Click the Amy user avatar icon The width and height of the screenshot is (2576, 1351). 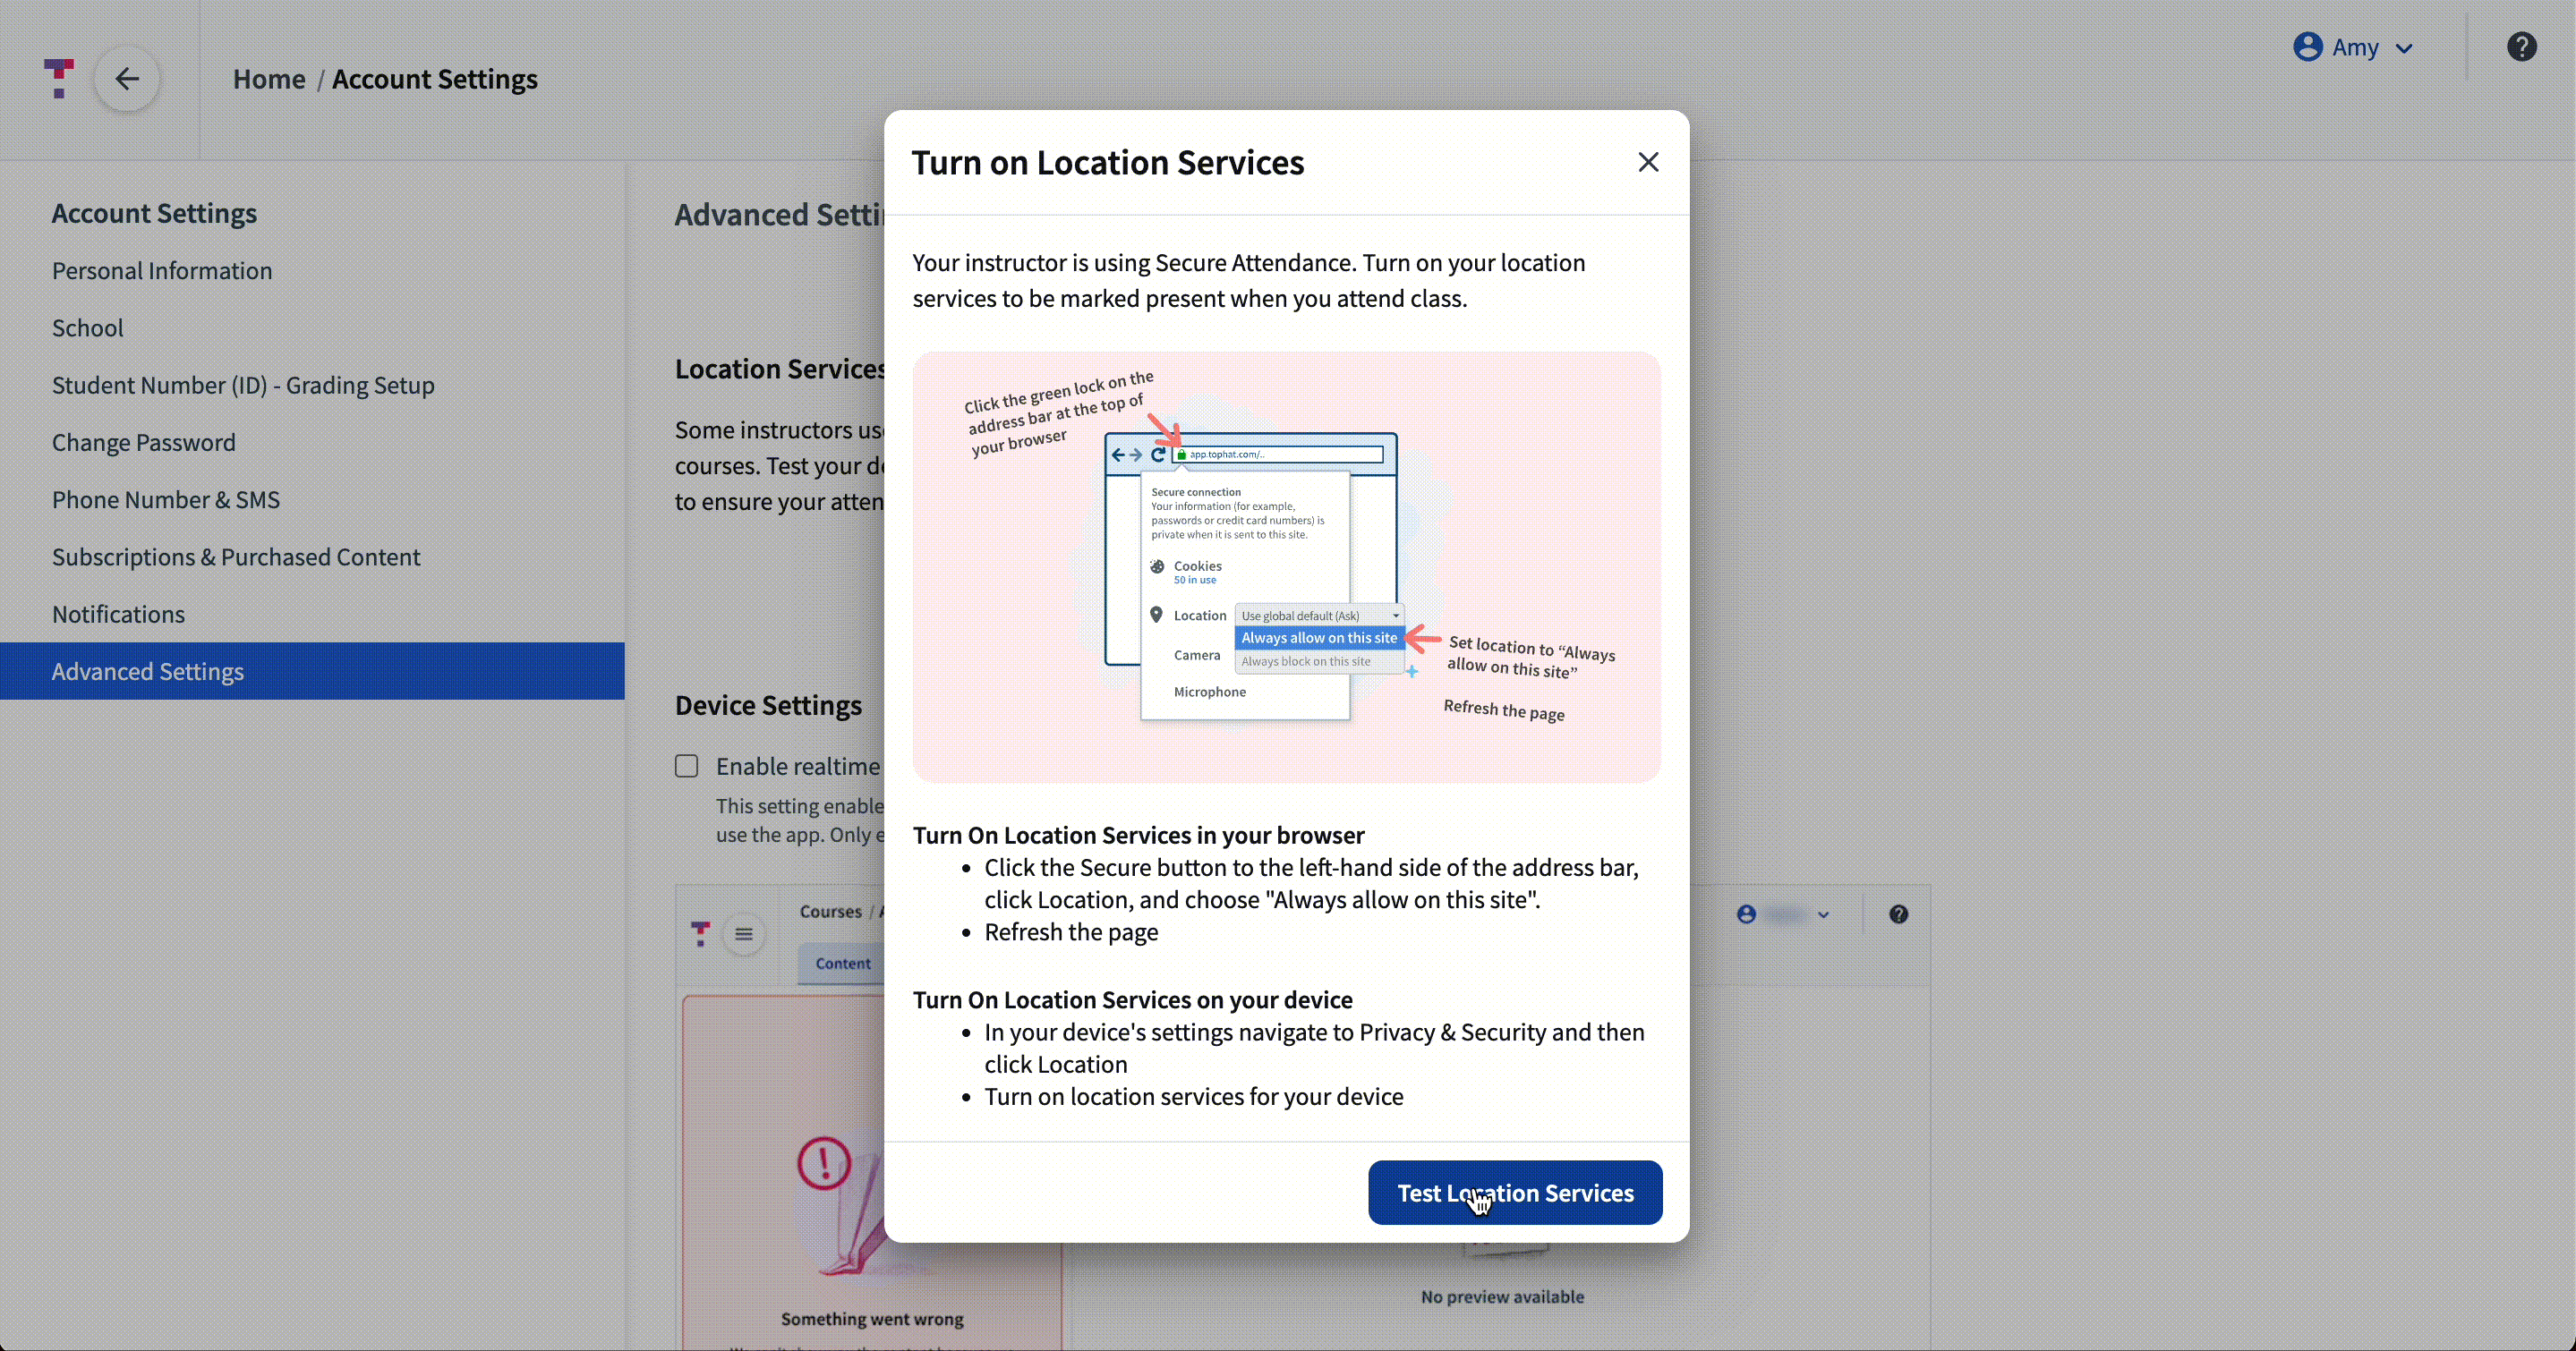[x=2307, y=47]
